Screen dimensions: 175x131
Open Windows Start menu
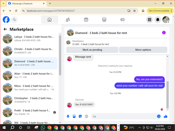click(4, 128)
